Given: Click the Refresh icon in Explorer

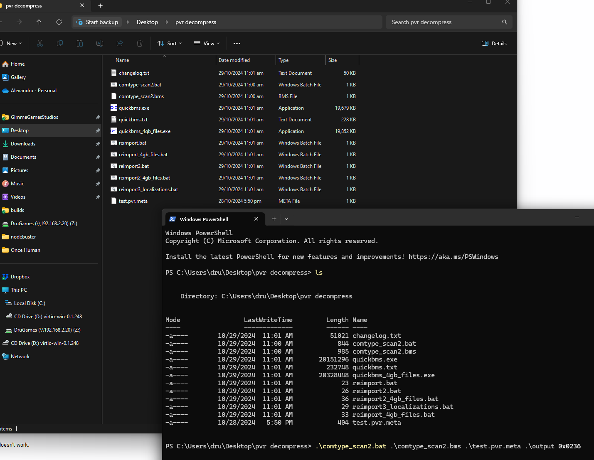Looking at the screenshot, I should tap(59, 22).
